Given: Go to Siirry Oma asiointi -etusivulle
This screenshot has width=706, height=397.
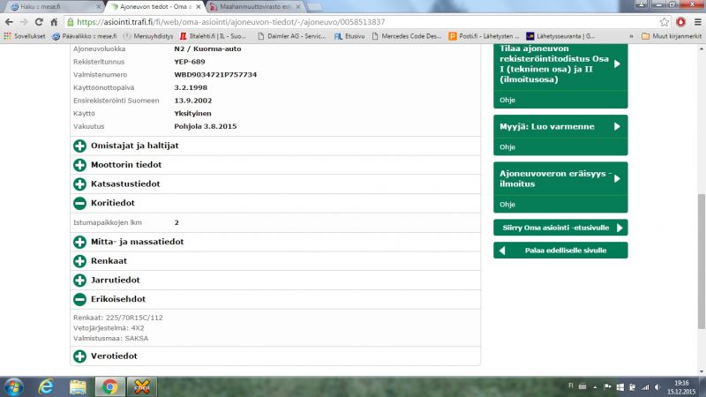Looking at the screenshot, I should [x=560, y=228].
